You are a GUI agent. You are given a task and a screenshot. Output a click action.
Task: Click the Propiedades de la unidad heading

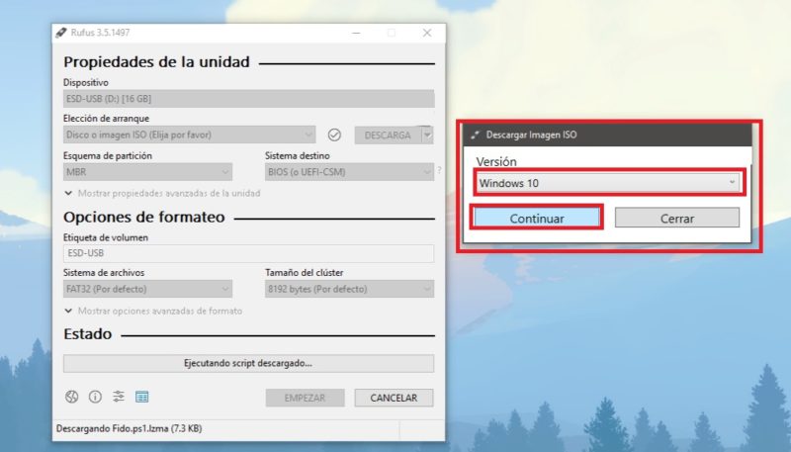(156, 61)
